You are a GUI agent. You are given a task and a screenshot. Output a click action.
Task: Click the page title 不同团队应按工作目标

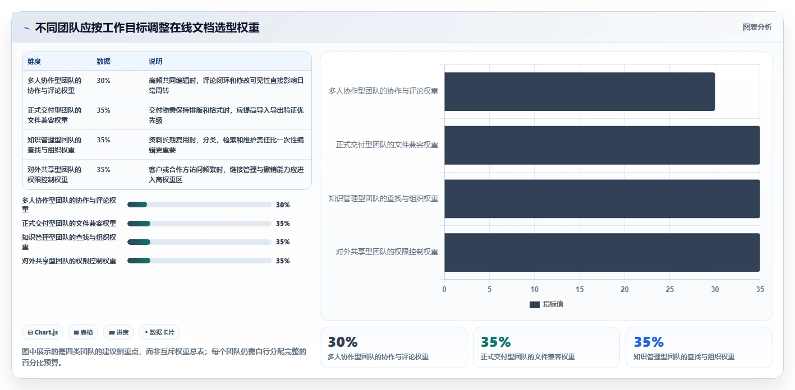click(x=147, y=28)
